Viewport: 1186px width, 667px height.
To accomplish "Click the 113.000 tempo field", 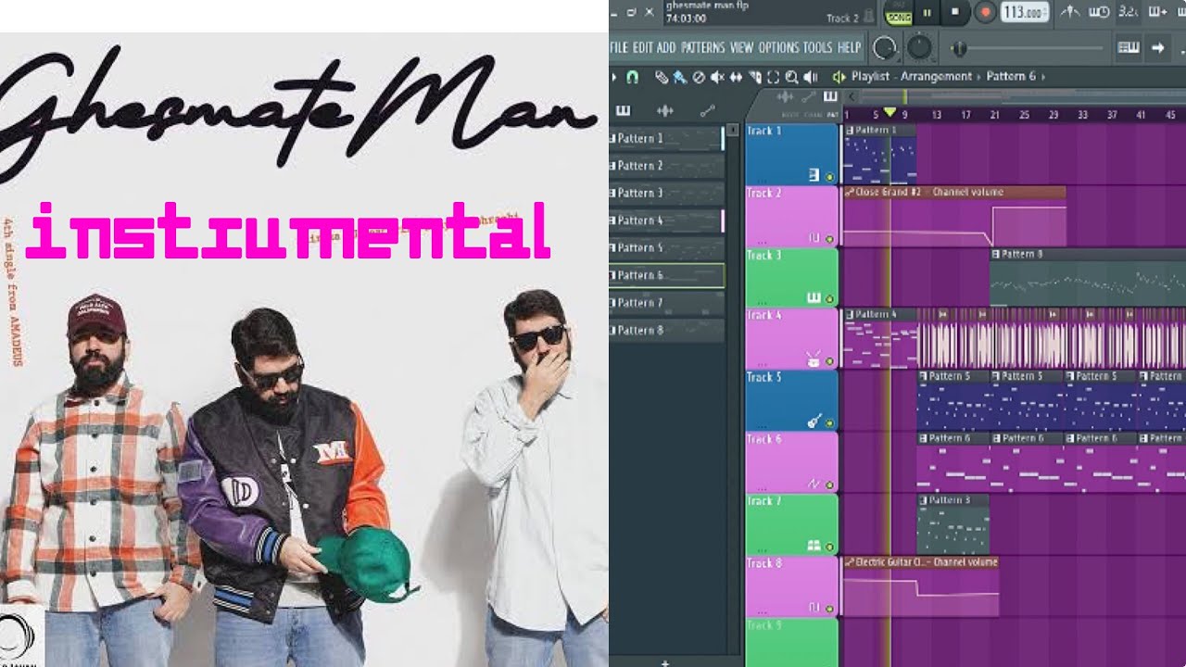I will (x=1025, y=12).
